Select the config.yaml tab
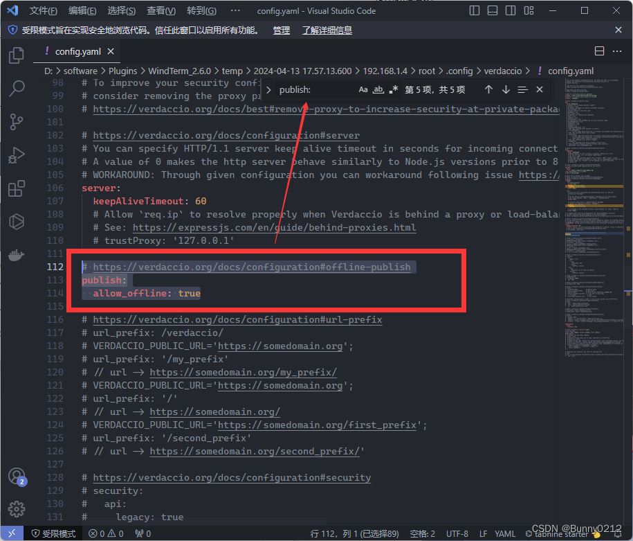The image size is (633, 541). coord(77,51)
